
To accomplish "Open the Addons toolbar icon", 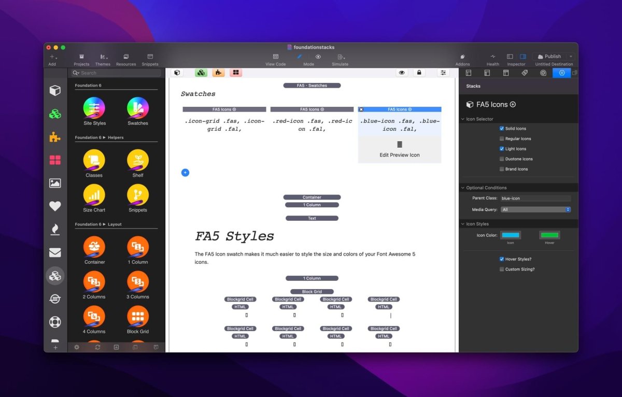I will 462,56.
